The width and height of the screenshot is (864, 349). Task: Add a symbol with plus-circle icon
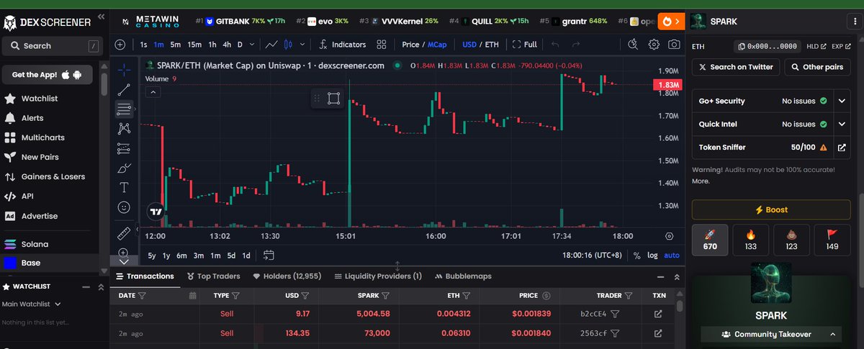click(x=120, y=45)
